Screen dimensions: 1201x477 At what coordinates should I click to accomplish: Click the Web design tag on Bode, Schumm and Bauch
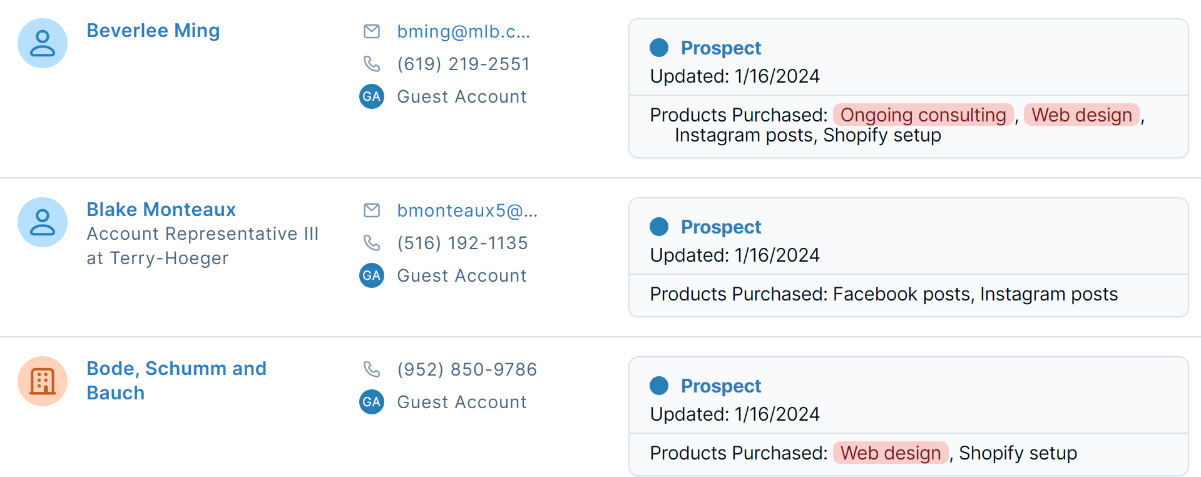[890, 453]
